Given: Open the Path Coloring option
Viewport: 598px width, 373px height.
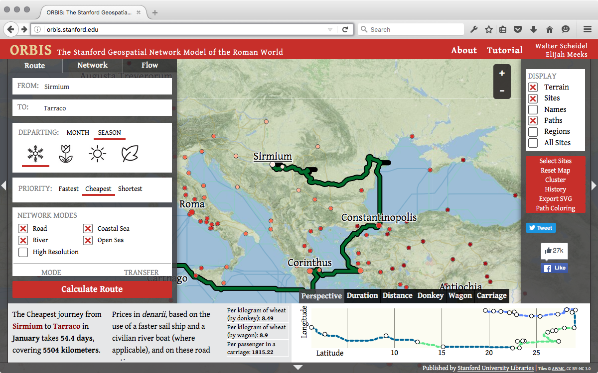Looking at the screenshot, I should (x=555, y=208).
